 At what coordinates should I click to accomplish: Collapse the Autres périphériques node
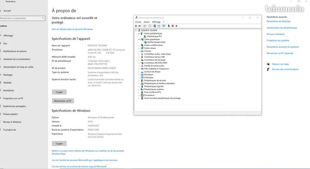(x=139, y=33)
